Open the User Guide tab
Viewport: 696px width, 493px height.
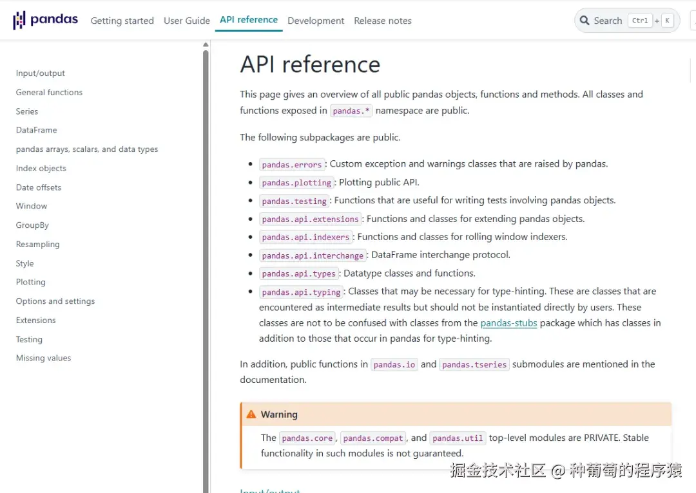[x=186, y=21]
